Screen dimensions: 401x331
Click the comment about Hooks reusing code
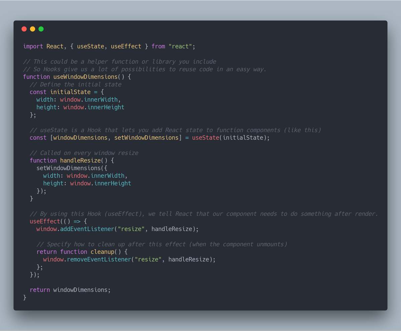click(x=145, y=69)
